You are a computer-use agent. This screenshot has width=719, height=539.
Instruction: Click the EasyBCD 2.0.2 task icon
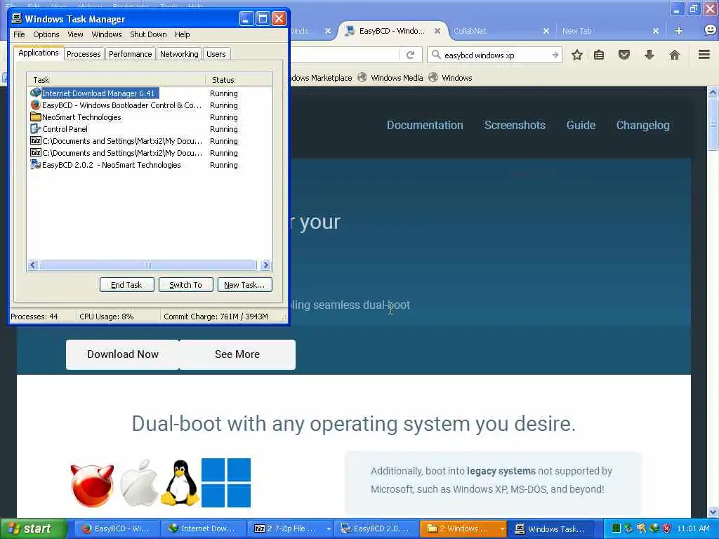[35, 164]
